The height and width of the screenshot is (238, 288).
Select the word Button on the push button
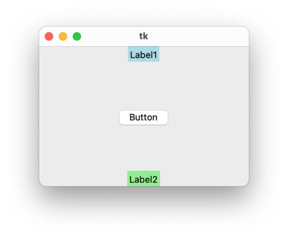point(143,117)
